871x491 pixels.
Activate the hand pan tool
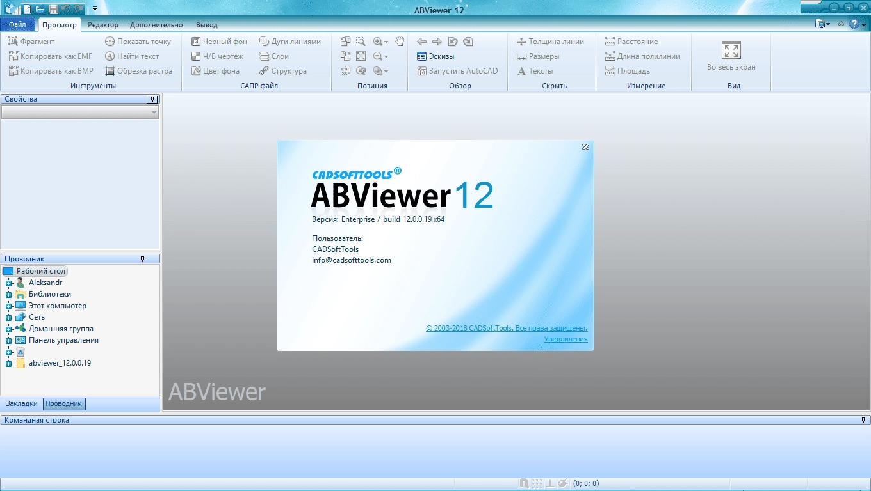pos(399,42)
